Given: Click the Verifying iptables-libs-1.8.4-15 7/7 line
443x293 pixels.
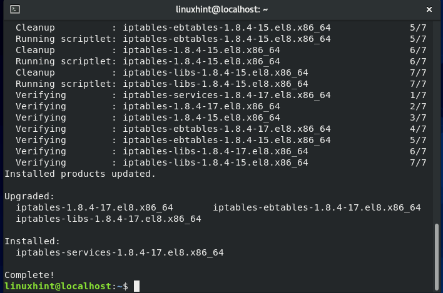Looking at the screenshot, I should (221, 162).
